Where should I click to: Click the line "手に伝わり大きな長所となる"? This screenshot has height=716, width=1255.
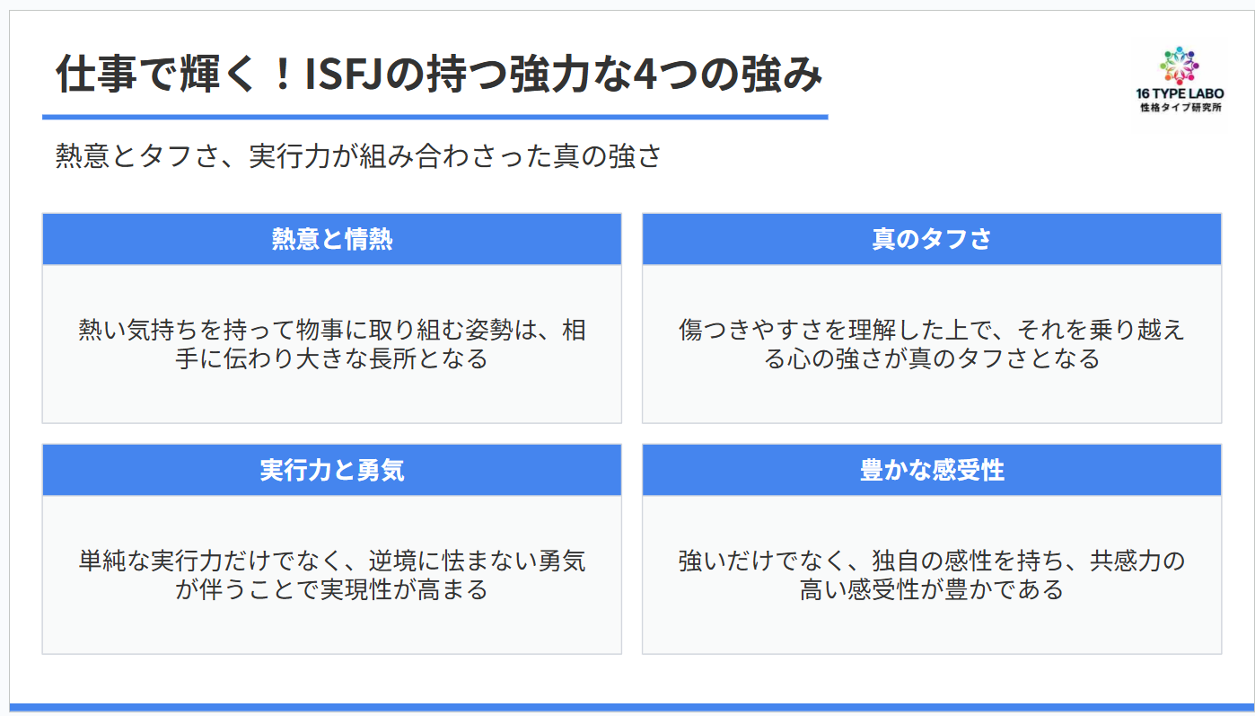point(331,359)
